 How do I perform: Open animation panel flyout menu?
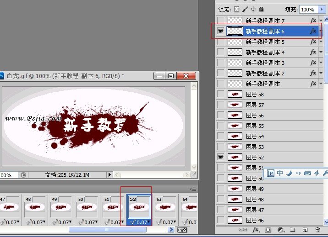[193, 189]
